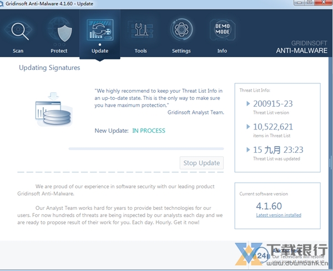Maximize the Anti-Malware window
333x271 pixels.
point(310,2)
